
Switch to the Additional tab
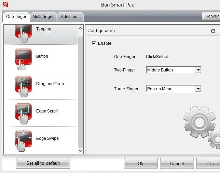point(70,17)
